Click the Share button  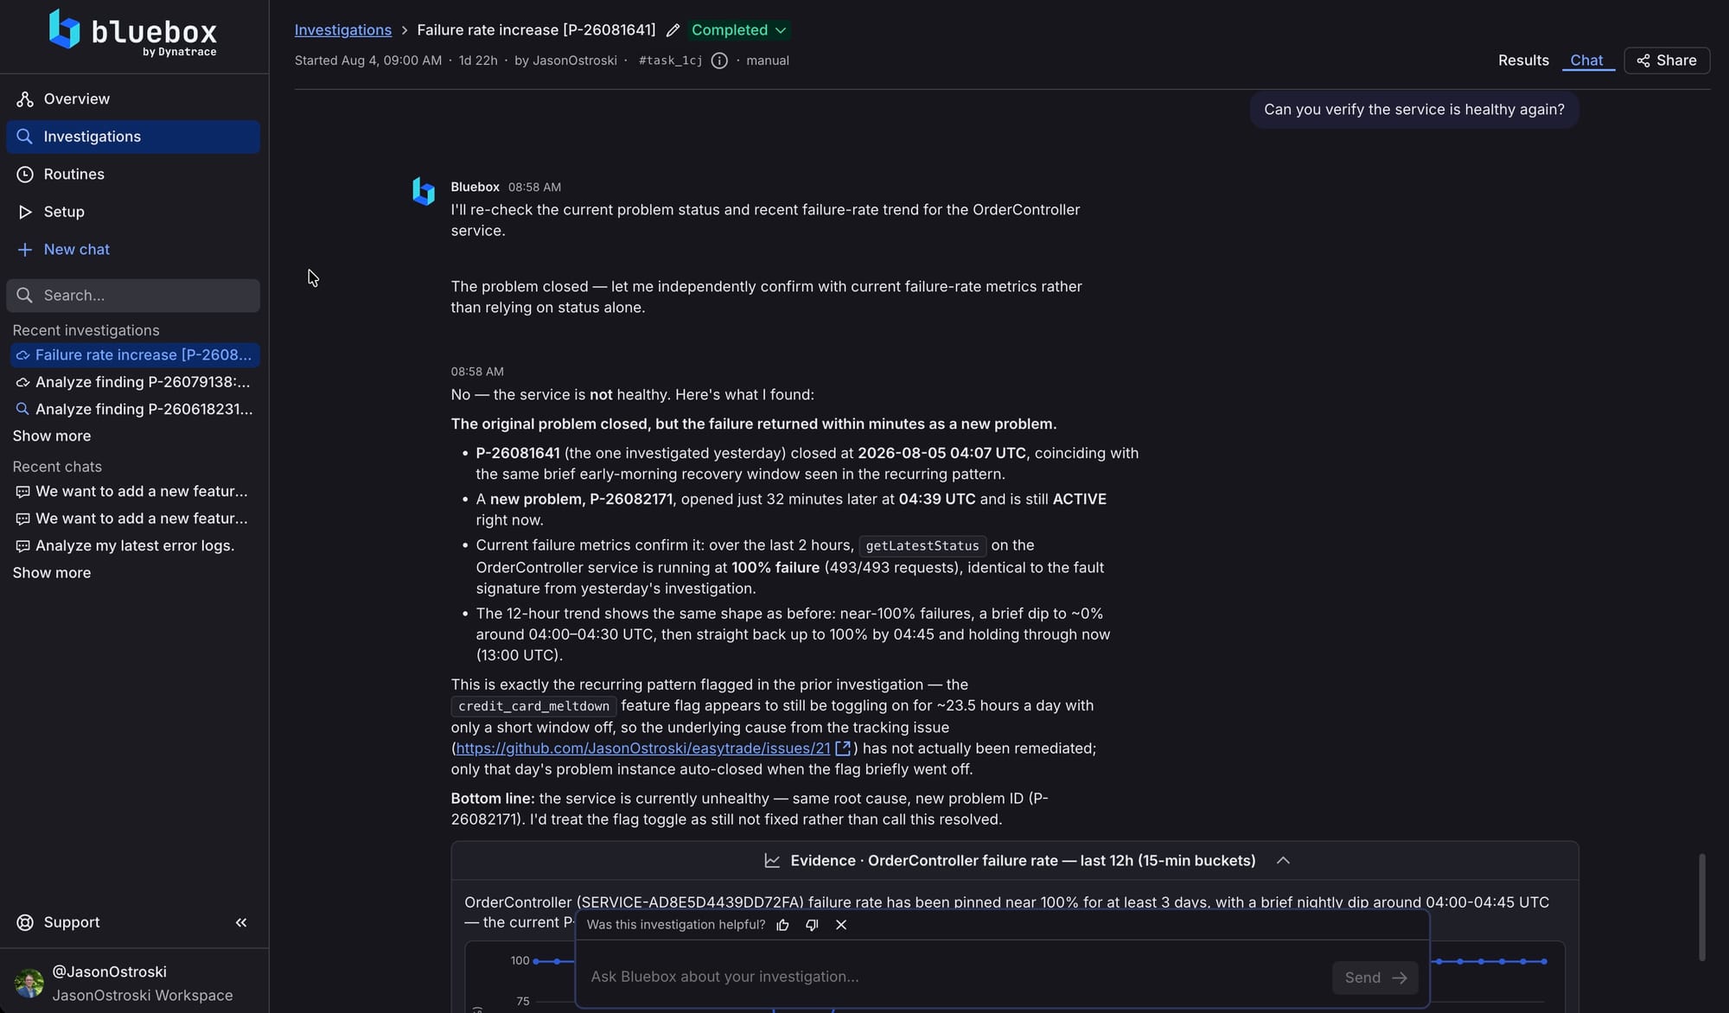point(1667,61)
